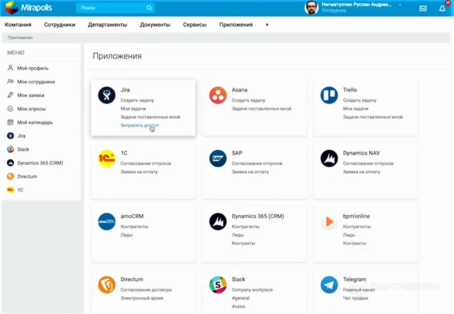The width and height of the screenshot is (454, 314).
Task: Click the Dynamics NAV app icon
Action: [329, 158]
